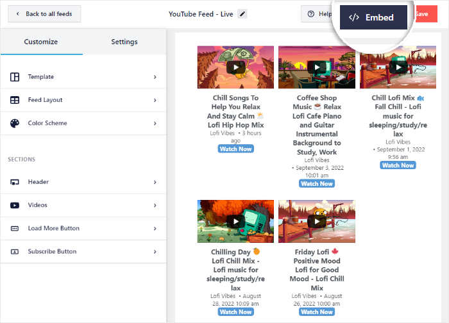Open the Coffee Shop Music title link
The width and height of the screenshot is (449, 323).
[317, 125]
